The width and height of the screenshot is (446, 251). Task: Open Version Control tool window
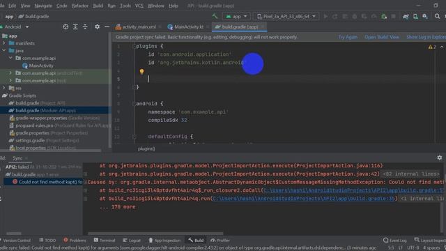click(x=15, y=241)
